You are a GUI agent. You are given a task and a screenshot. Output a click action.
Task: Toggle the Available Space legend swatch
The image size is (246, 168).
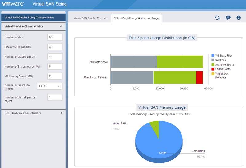point(213,64)
